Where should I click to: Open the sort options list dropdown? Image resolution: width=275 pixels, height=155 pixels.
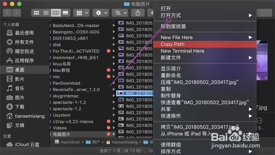click(120, 13)
